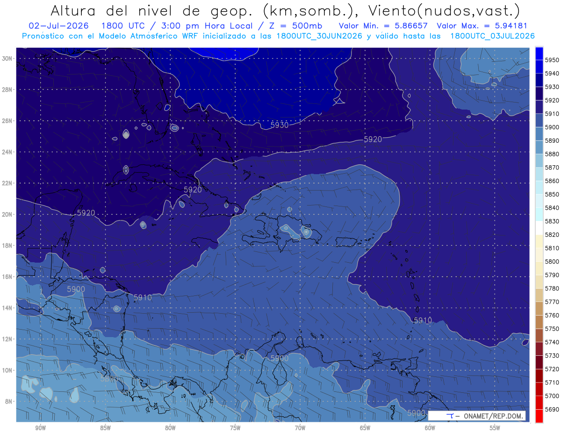Click the 5720 value on the color bar
The height and width of the screenshot is (434, 561).
[x=552, y=369]
